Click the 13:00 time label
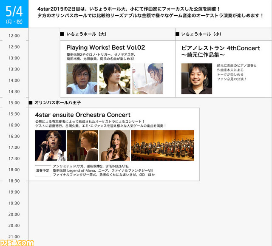 point(14,58)
